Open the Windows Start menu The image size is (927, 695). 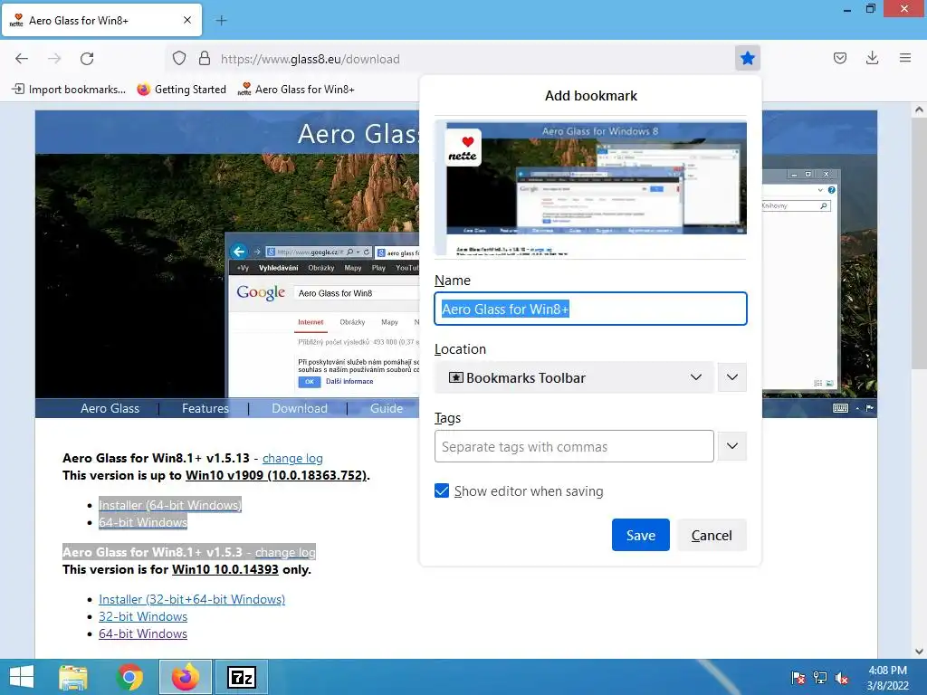click(22, 677)
